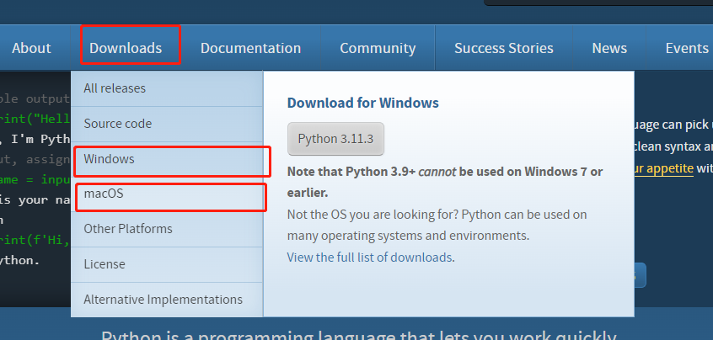Select the macOS download option
Viewport: 713px width, 340px height.
click(x=105, y=194)
